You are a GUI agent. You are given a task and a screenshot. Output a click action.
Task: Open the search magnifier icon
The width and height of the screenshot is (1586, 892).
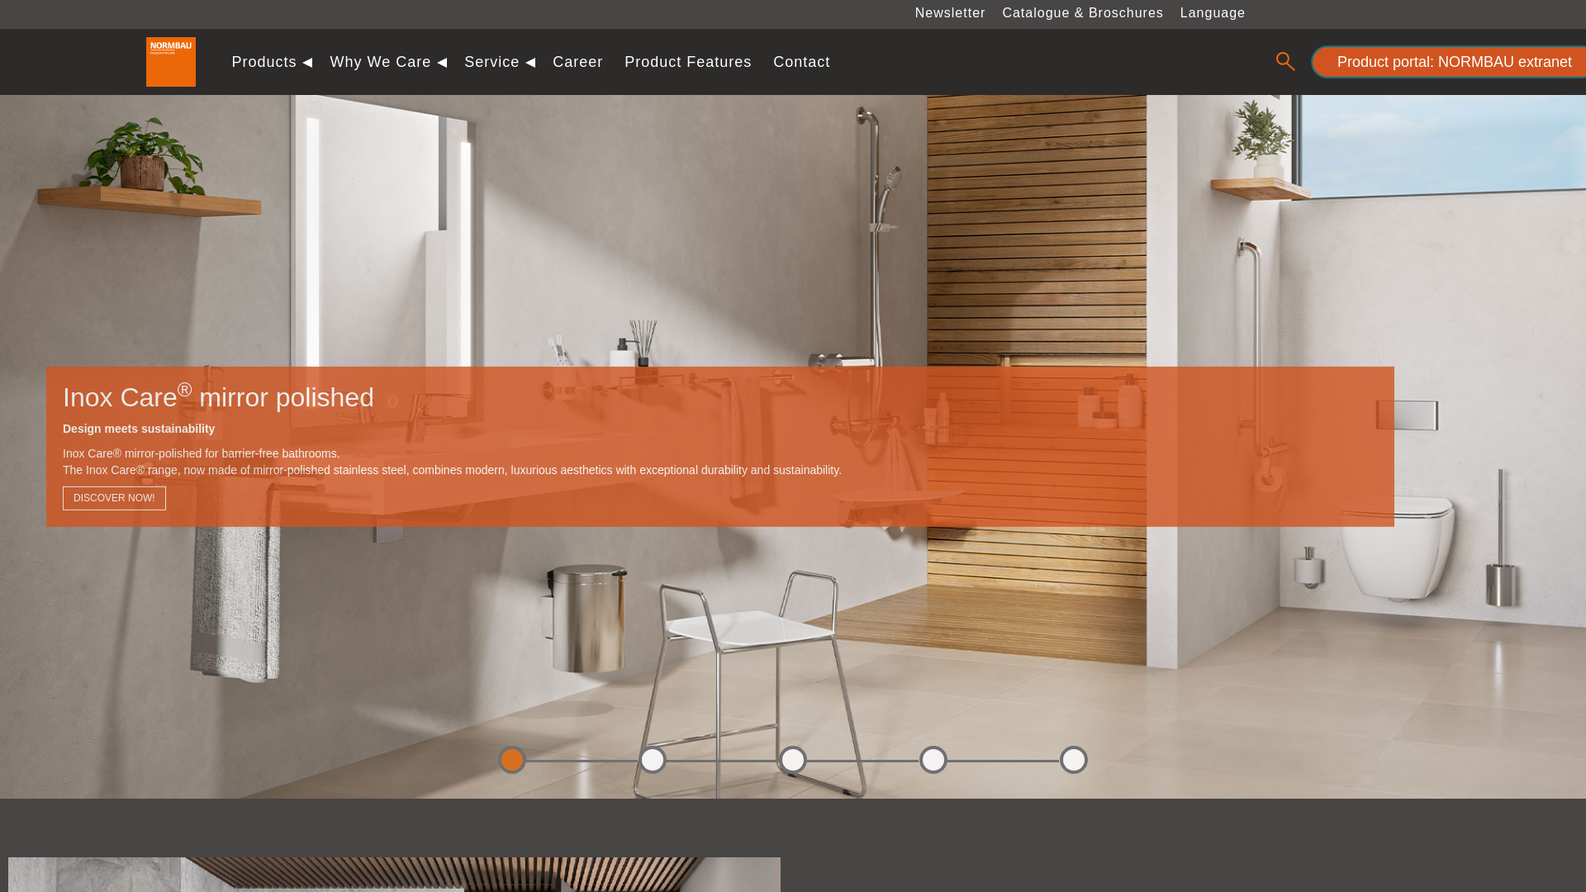click(x=1285, y=61)
